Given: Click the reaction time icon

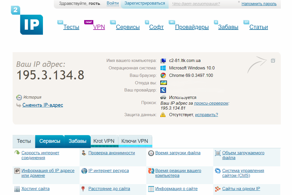Looking at the screenshot, I should click(151, 171).
